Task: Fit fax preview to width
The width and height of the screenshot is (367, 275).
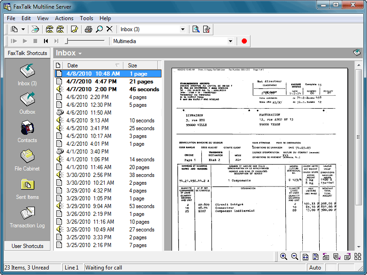Action: (305, 257)
